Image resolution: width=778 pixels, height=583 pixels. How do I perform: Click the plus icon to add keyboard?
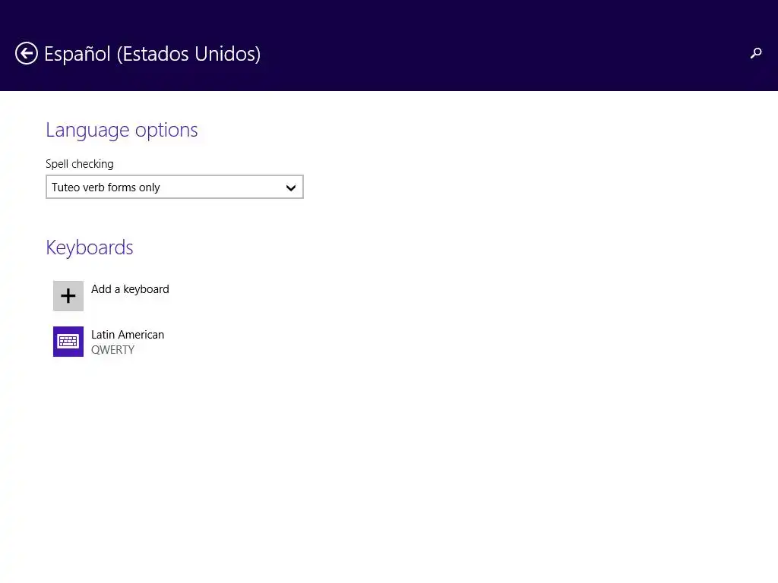click(68, 296)
